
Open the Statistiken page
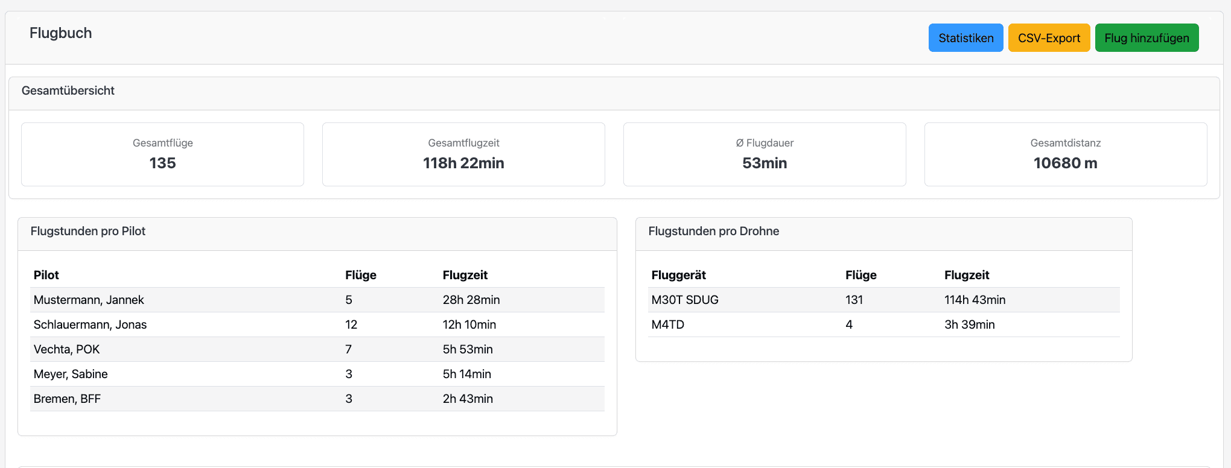[965, 38]
